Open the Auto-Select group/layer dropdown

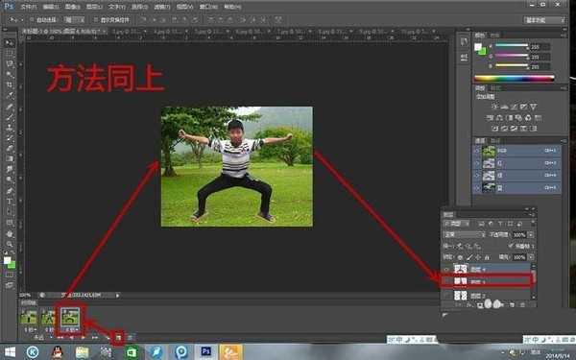(75, 20)
